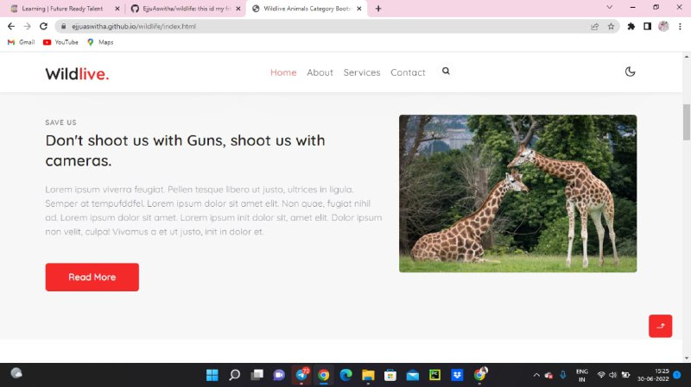Open second Chrome profile taskbar icon
The height and width of the screenshot is (387, 691).
(480, 374)
